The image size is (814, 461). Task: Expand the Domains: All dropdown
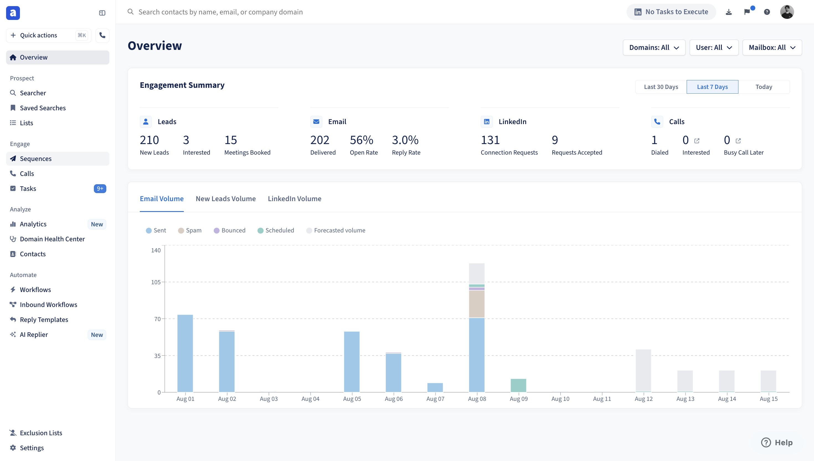pos(654,47)
